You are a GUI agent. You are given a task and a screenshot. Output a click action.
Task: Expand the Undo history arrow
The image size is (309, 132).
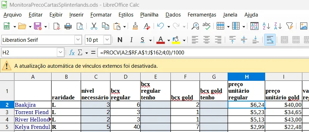tap(168, 26)
